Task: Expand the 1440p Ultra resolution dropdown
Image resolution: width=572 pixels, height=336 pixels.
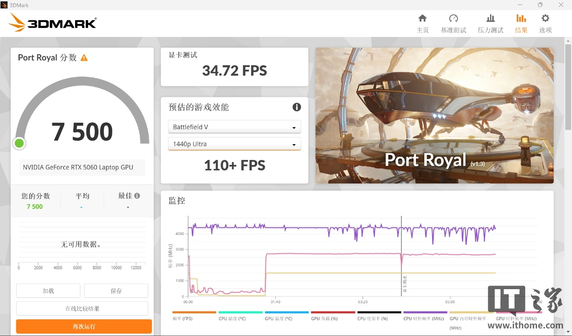Action: point(234,144)
